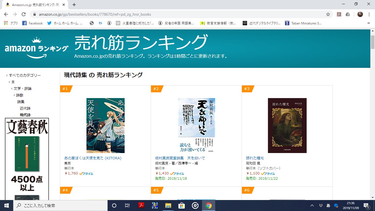Open the Microsoft Store taskbar icon
The width and height of the screenshot is (375, 211).
[x=181, y=206]
